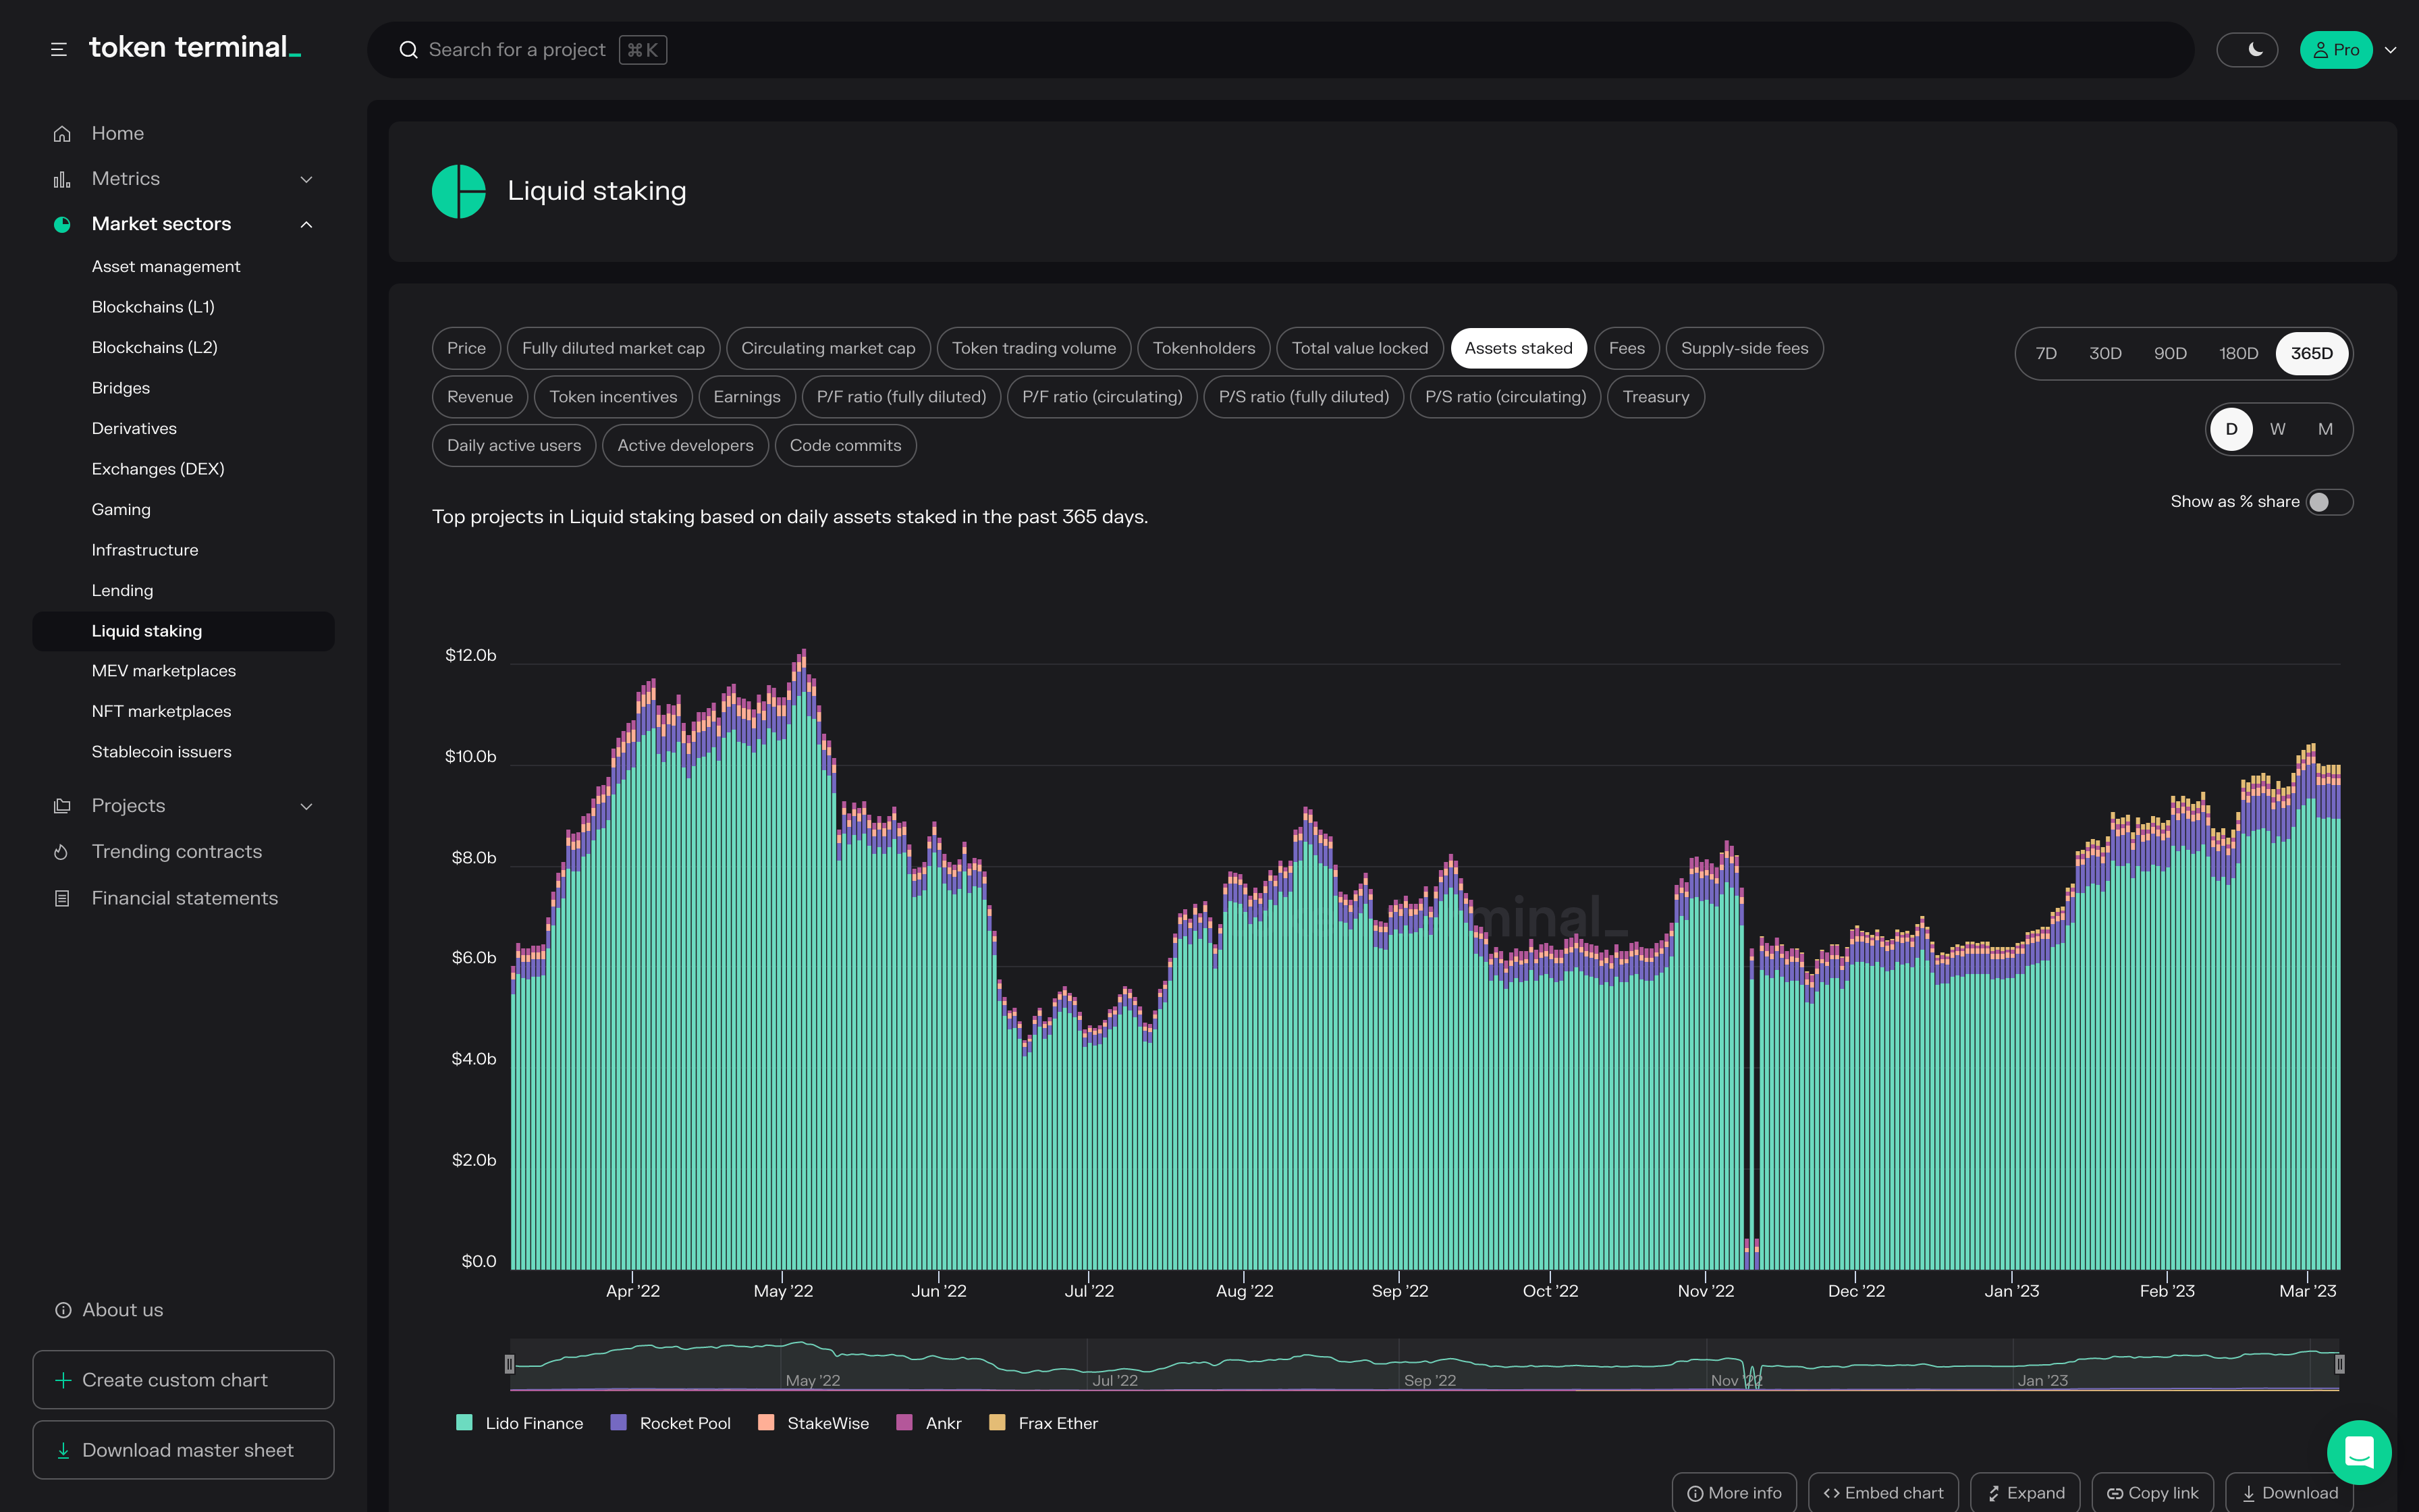Viewport: 2419px width, 1512px height.
Task: Click the Liquid staking pie logo
Action: pyautogui.click(x=458, y=191)
